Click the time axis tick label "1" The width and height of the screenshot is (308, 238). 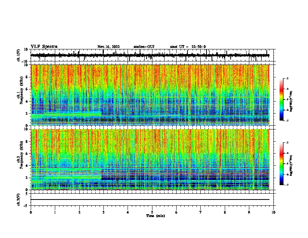pos(55,212)
